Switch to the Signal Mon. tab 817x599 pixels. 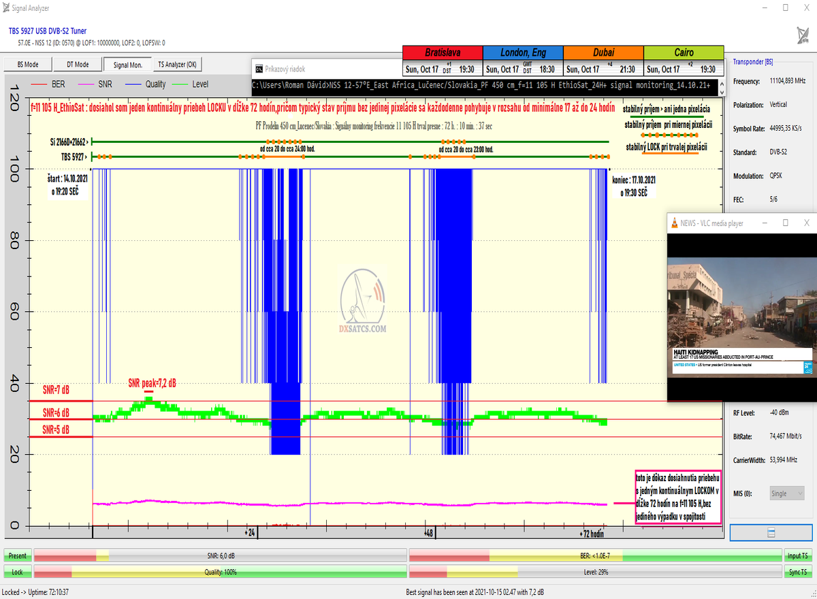pyautogui.click(x=127, y=65)
